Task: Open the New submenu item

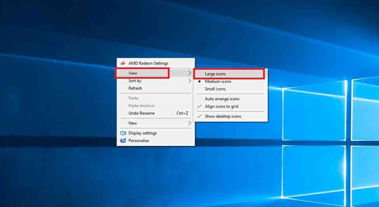Action: [x=155, y=123]
